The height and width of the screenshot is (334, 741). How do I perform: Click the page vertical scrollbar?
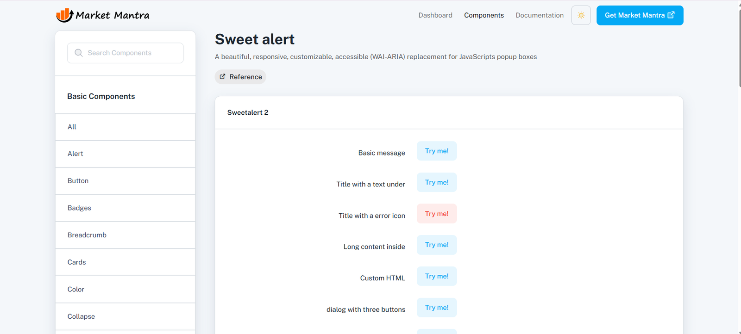(740, 45)
